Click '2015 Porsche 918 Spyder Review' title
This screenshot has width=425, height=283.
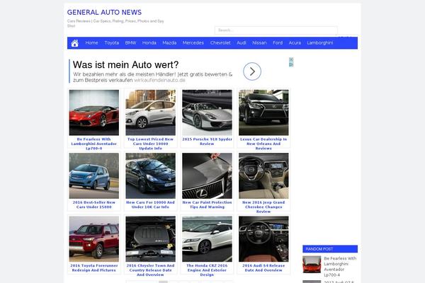207,141
